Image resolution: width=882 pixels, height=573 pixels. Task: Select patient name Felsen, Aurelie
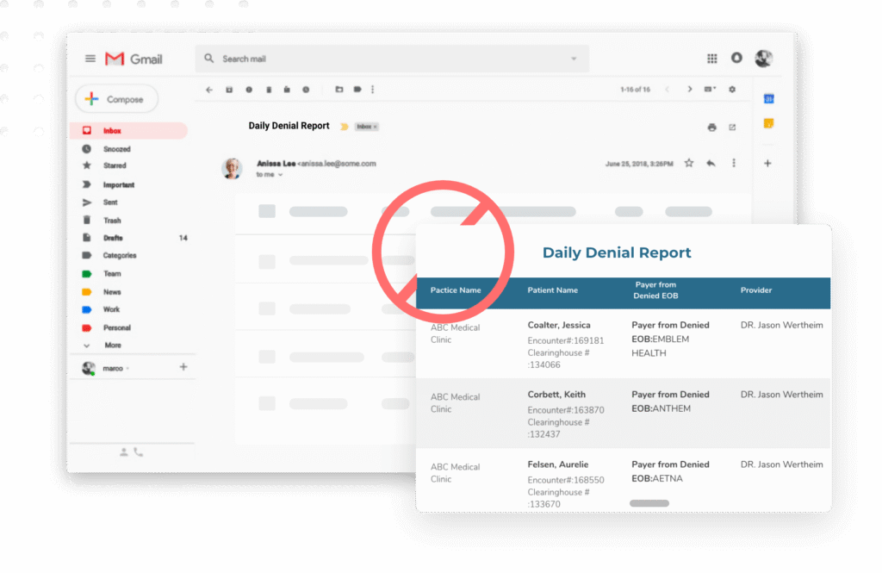(x=557, y=464)
